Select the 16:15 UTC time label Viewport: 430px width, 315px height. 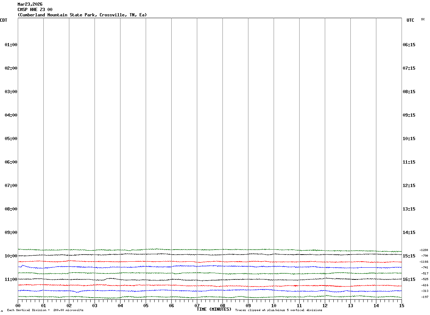click(409, 279)
